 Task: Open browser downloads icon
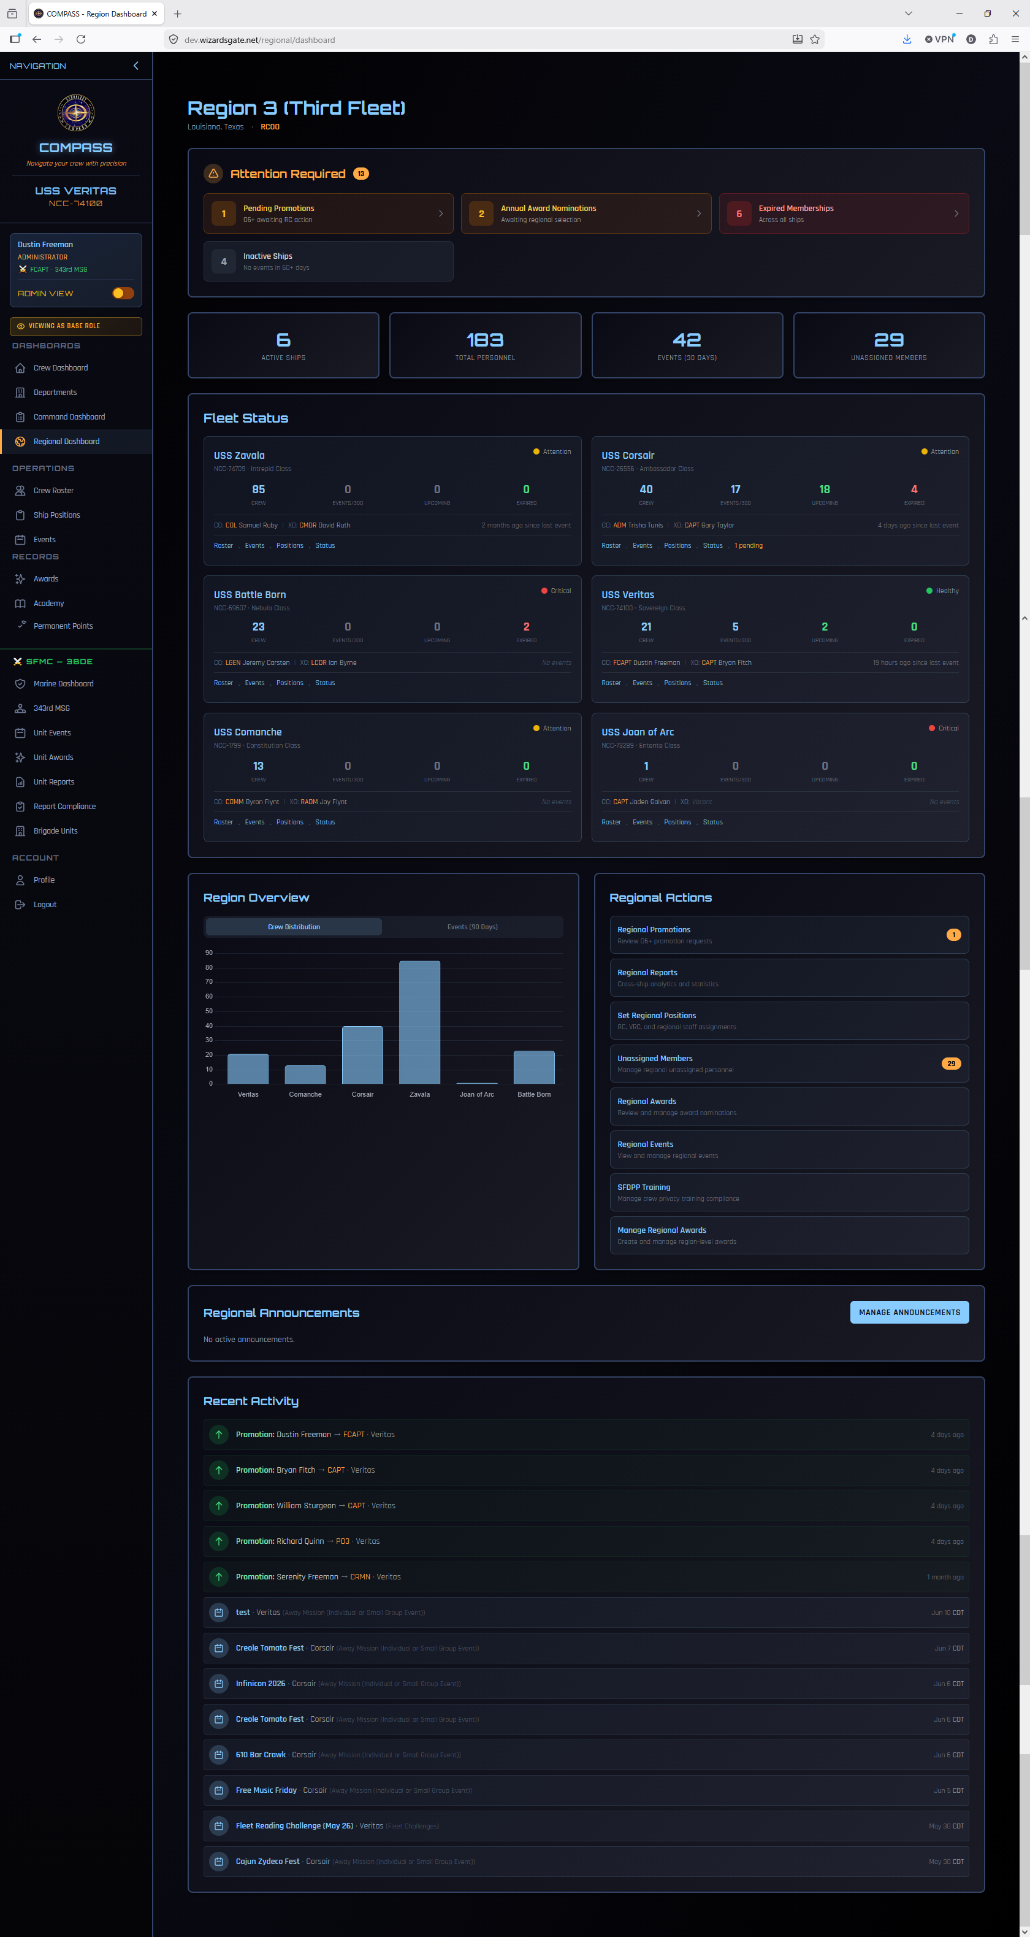pos(907,39)
